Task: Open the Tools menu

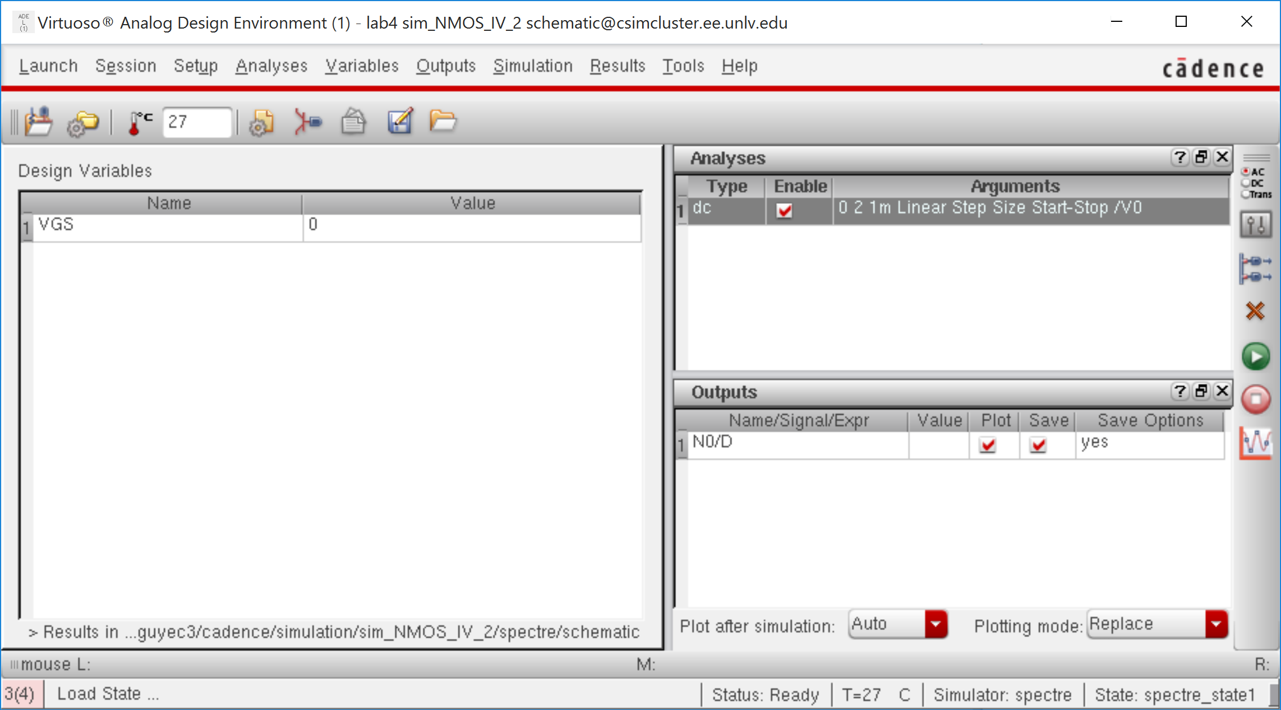Action: click(683, 66)
